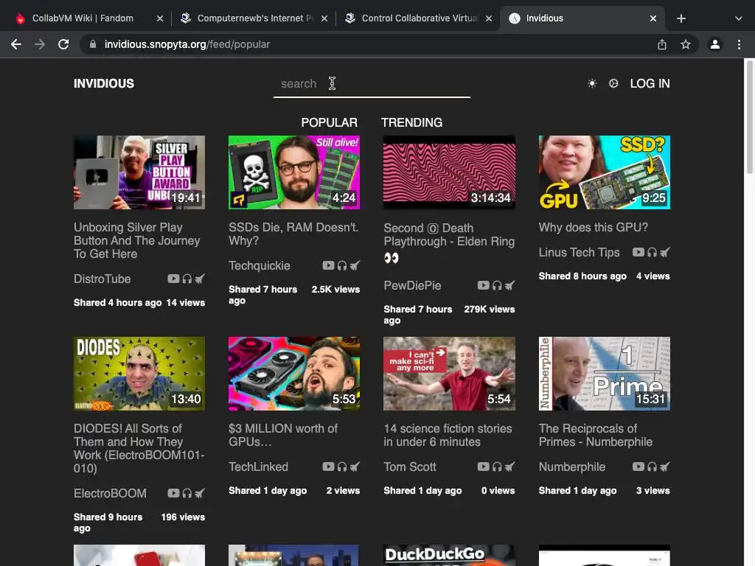Open PewDiePie channel link
755x566 pixels.
point(412,285)
